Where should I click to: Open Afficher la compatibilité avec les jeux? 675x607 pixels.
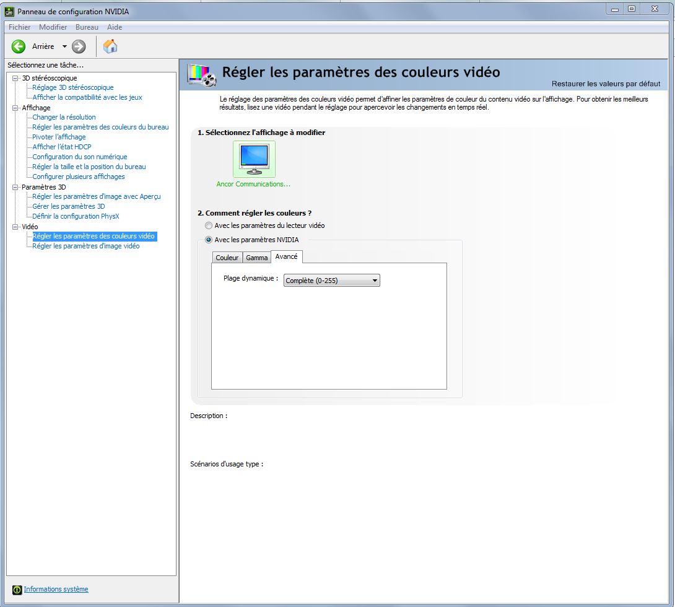[x=87, y=97]
